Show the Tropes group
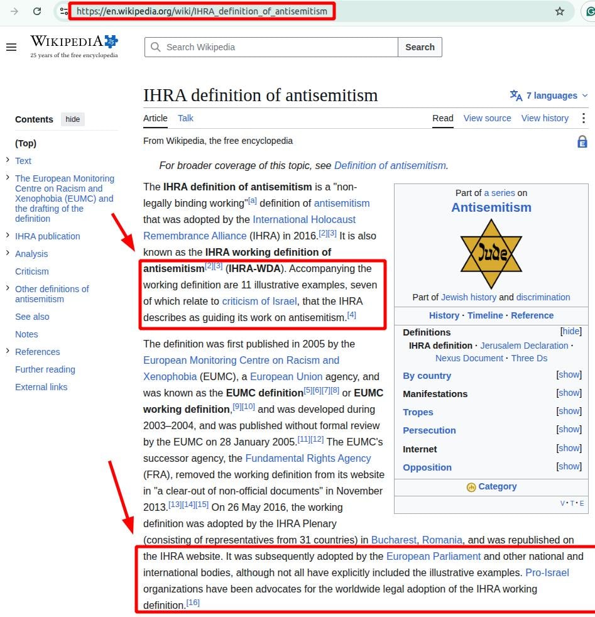595x617 pixels. 569,411
